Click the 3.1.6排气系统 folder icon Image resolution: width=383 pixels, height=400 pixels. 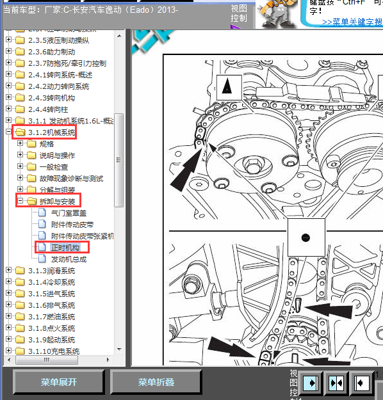click(x=20, y=305)
